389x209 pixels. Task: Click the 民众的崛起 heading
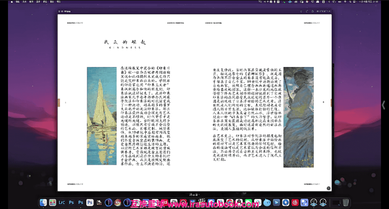coord(125,42)
